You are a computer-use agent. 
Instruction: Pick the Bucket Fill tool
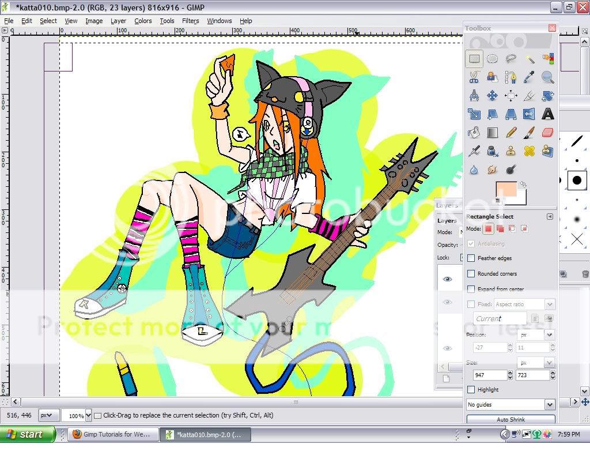pos(474,133)
